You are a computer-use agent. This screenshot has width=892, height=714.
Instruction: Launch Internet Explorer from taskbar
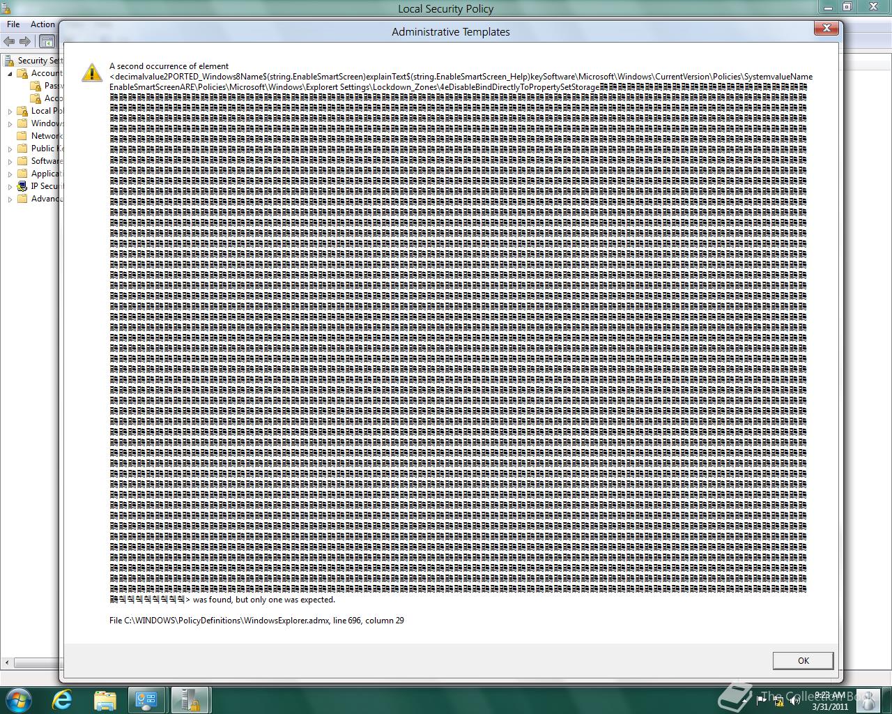(x=63, y=699)
